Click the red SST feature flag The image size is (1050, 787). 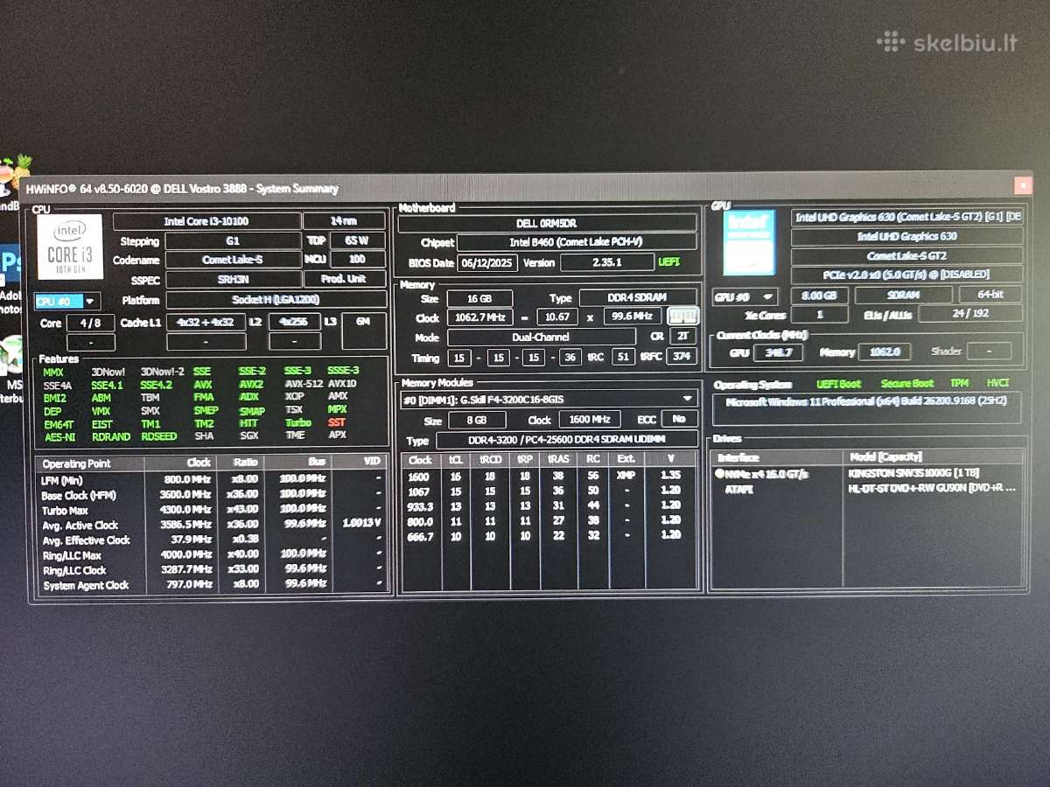pyautogui.click(x=337, y=422)
